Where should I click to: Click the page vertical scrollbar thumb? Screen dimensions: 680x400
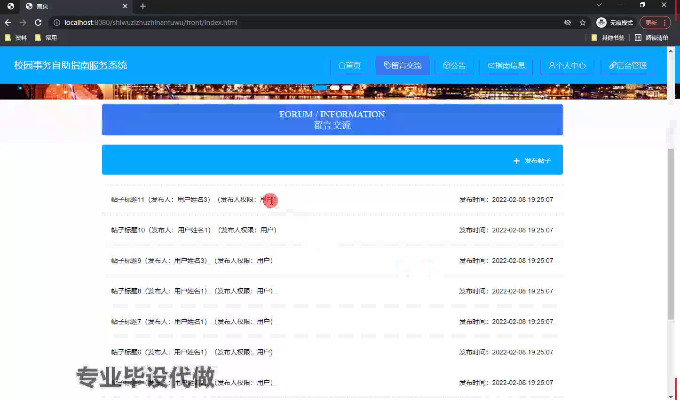coord(671,235)
